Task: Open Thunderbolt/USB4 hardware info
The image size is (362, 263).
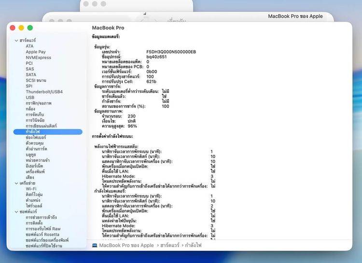Action: pos(44,92)
